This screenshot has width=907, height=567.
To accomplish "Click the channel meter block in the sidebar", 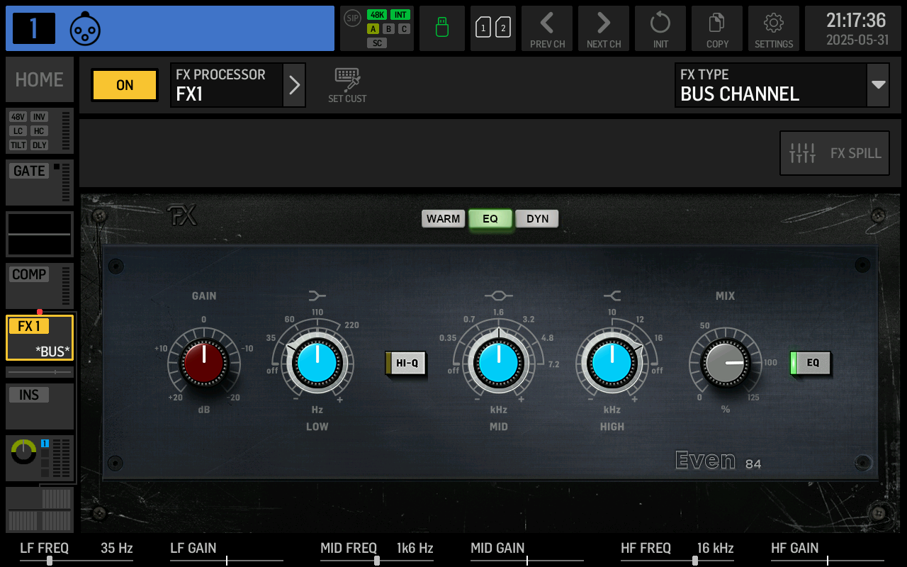I will pyautogui.click(x=39, y=457).
